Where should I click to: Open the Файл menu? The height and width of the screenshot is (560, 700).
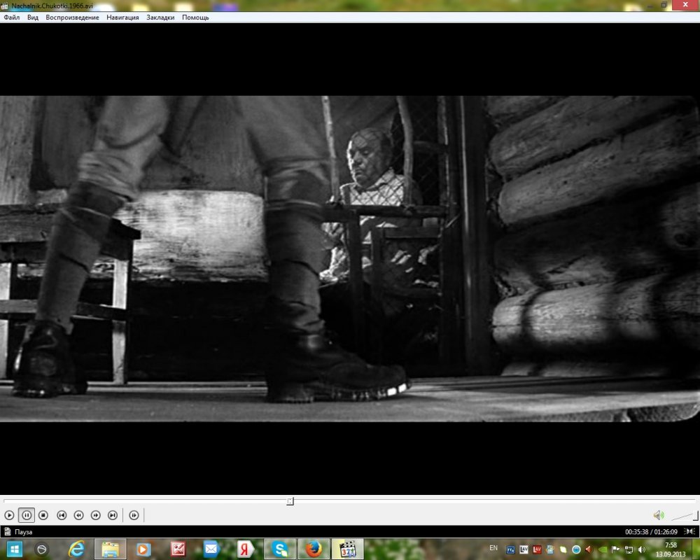coord(12,17)
